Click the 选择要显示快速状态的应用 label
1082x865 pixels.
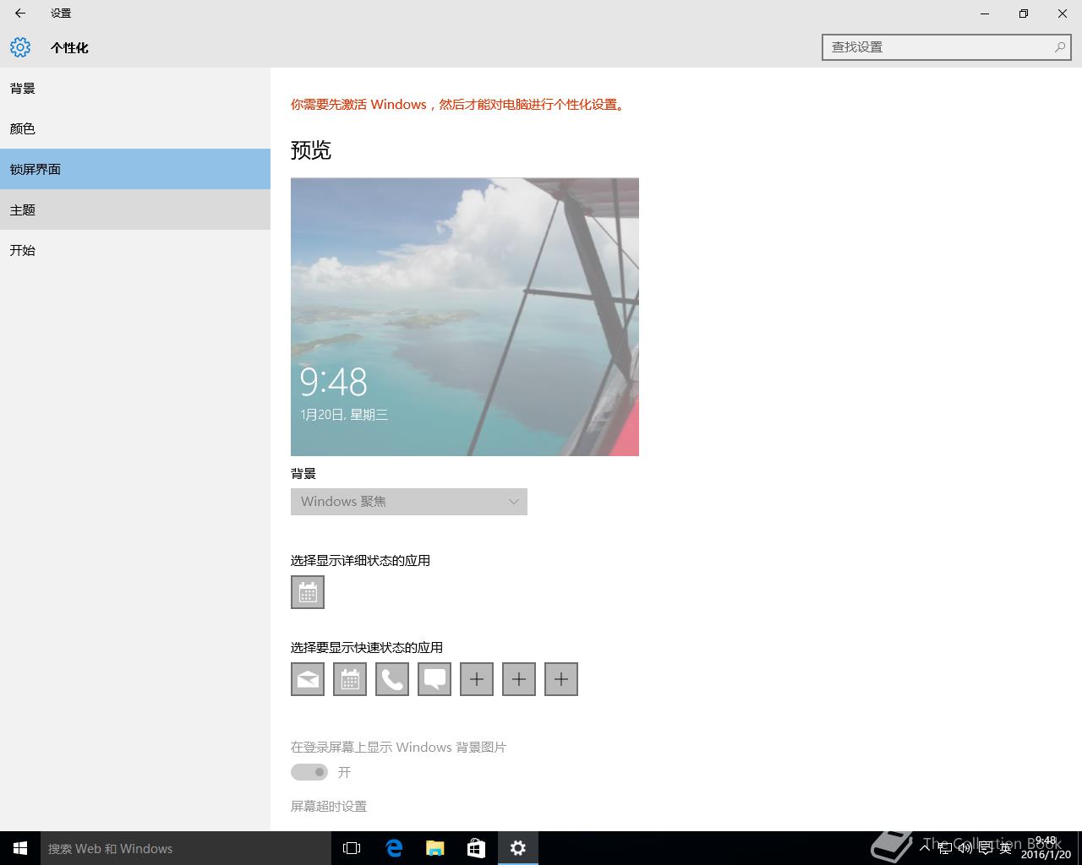(367, 648)
